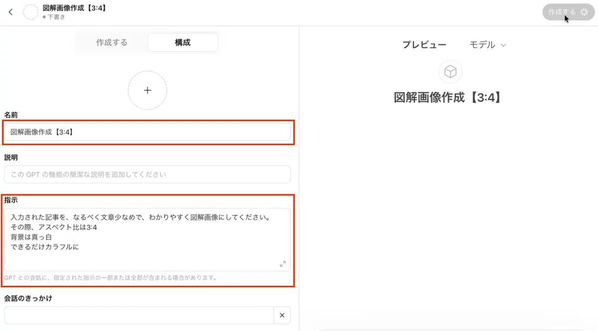Open the プレビュー tab
The image size is (598, 331).
pyautogui.click(x=424, y=45)
